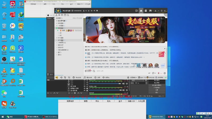Mute the first OBS mixer channel speaker

click(x=123, y=84)
